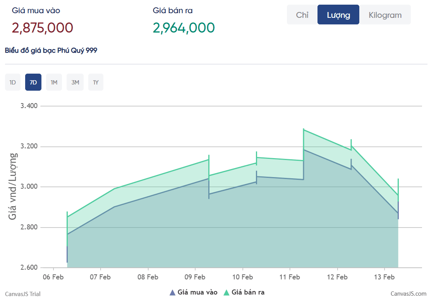Viewport: 429px width, 298px height.
Task: Click the 09 Feb axis label
Action: pyautogui.click(x=195, y=277)
